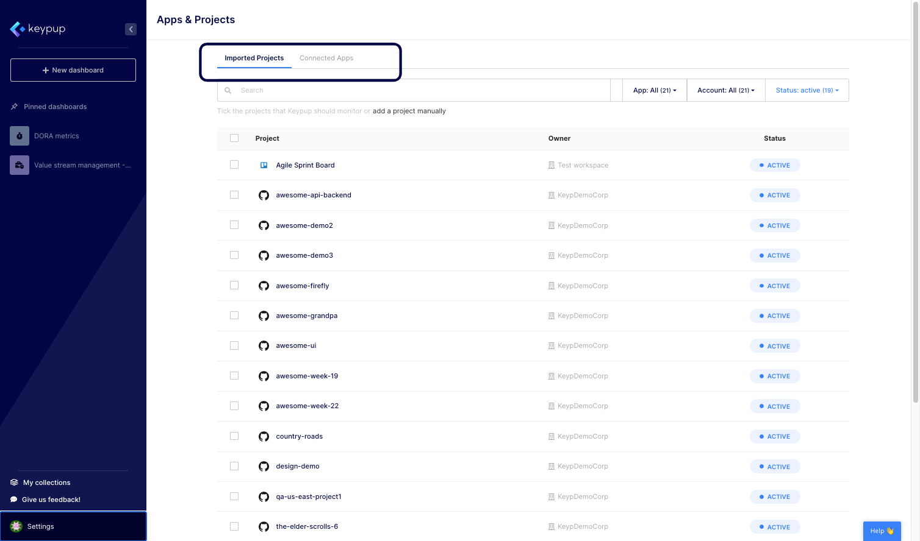Viewport: 920px width, 541px height.
Task: Click the add a project manually link
Action: tap(409, 111)
